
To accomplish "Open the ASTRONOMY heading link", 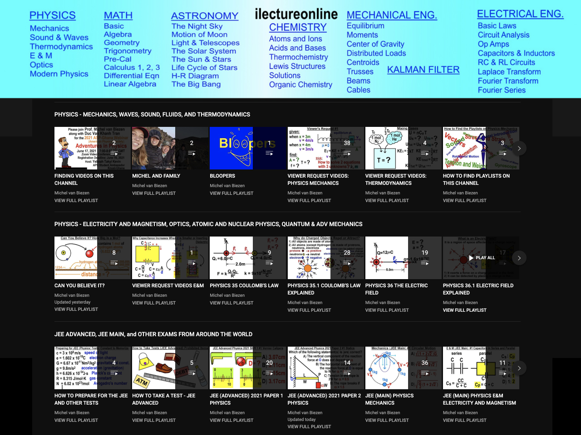I will [x=205, y=16].
